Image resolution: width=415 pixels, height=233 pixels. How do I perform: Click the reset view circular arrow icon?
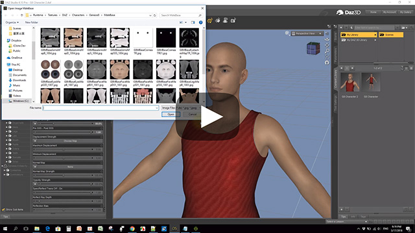click(x=327, y=63)
